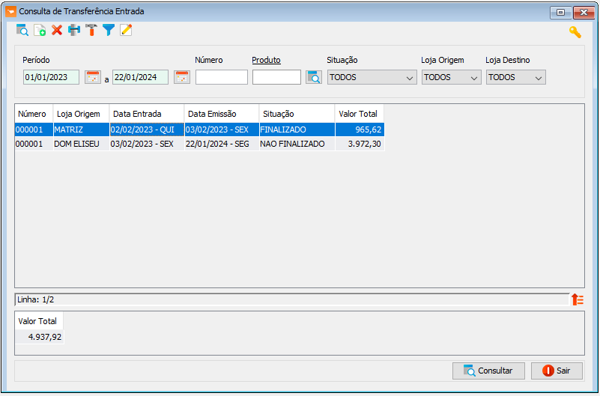
Task: Expand the Situação dropdown
Action: point(372,77)
